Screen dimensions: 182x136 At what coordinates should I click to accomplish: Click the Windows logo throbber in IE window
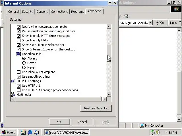[x=176, y=9]
